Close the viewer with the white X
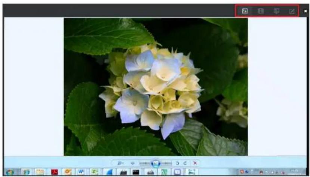 click(306, 11)
